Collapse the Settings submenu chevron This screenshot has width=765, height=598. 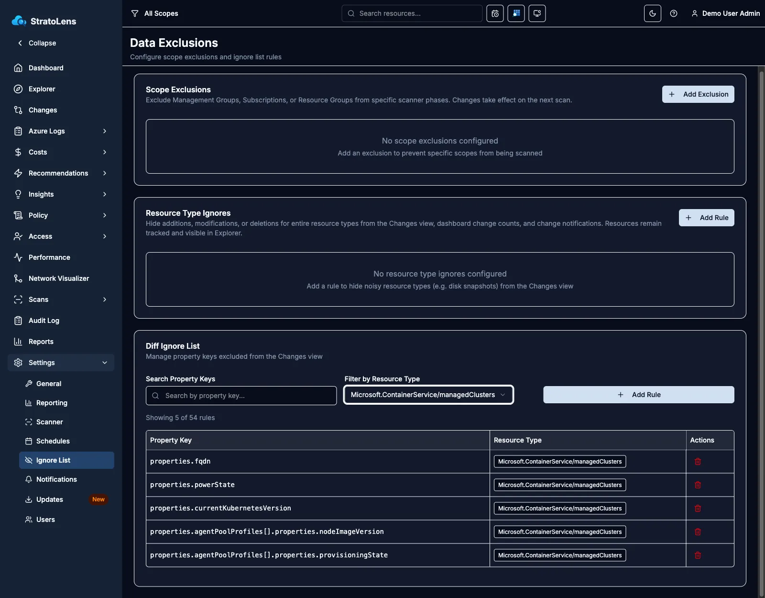105,363
